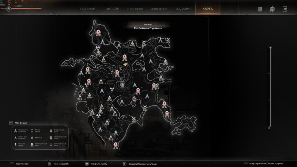
Task: Click the pink pin icon in the legend
Action: [32, 145]
